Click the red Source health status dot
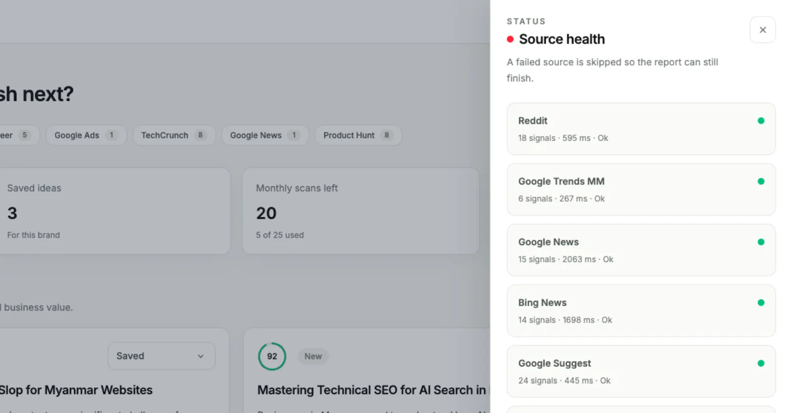Image resolution: width=791 pixels, height=413 pixels. click(510, 39)
